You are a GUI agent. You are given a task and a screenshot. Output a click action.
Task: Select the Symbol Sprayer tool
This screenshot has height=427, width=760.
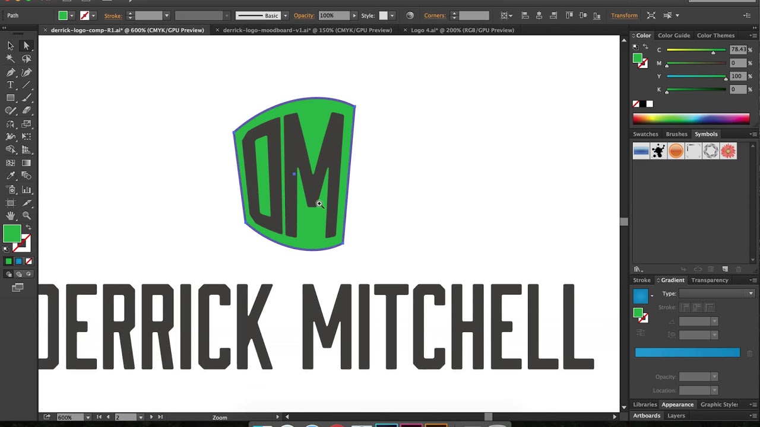[x=11, y=190]
